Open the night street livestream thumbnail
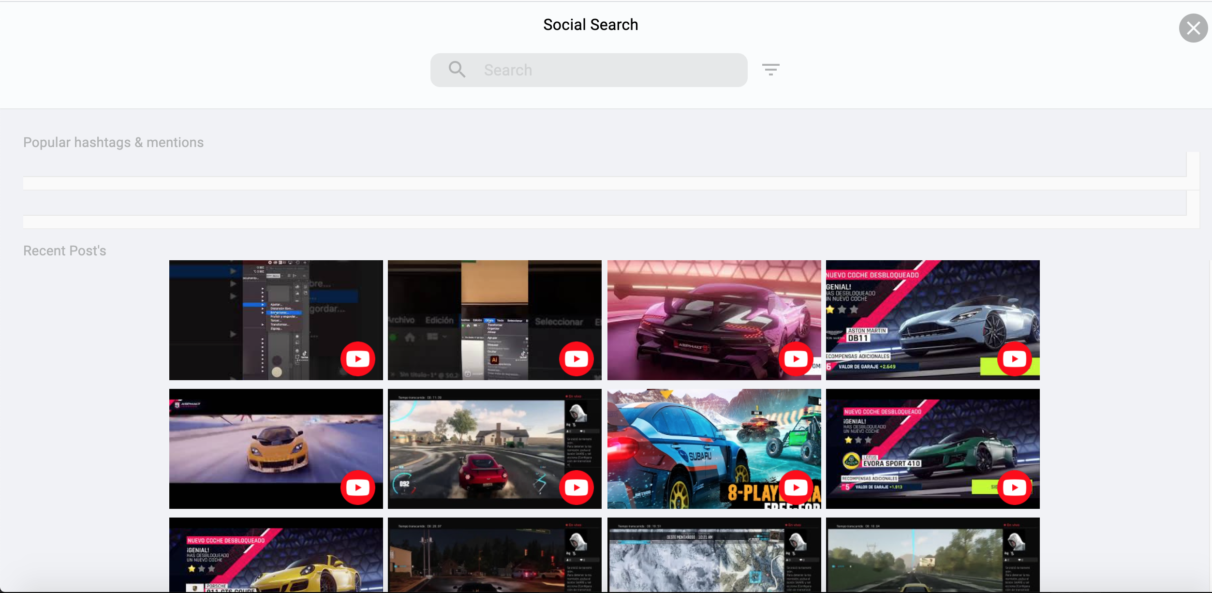The height and width of the screenshot is (593, 1212). [495, 555]
